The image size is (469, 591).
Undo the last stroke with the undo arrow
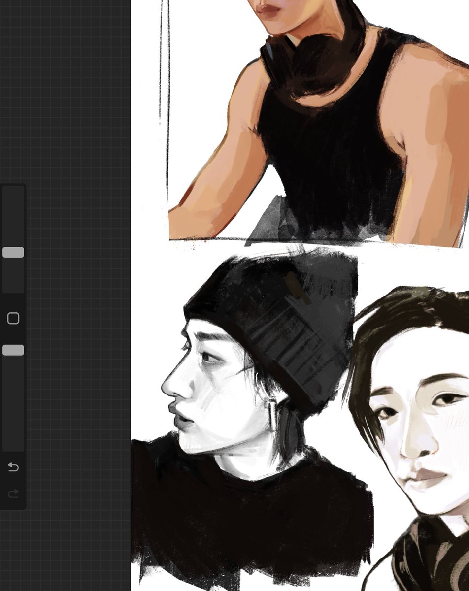pos(13,467)
